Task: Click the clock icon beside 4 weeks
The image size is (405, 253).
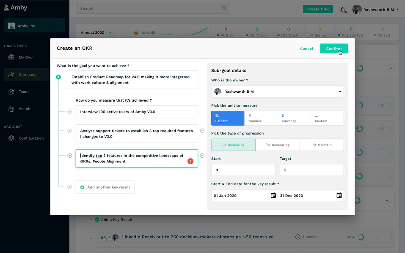Action: [298, 237]
